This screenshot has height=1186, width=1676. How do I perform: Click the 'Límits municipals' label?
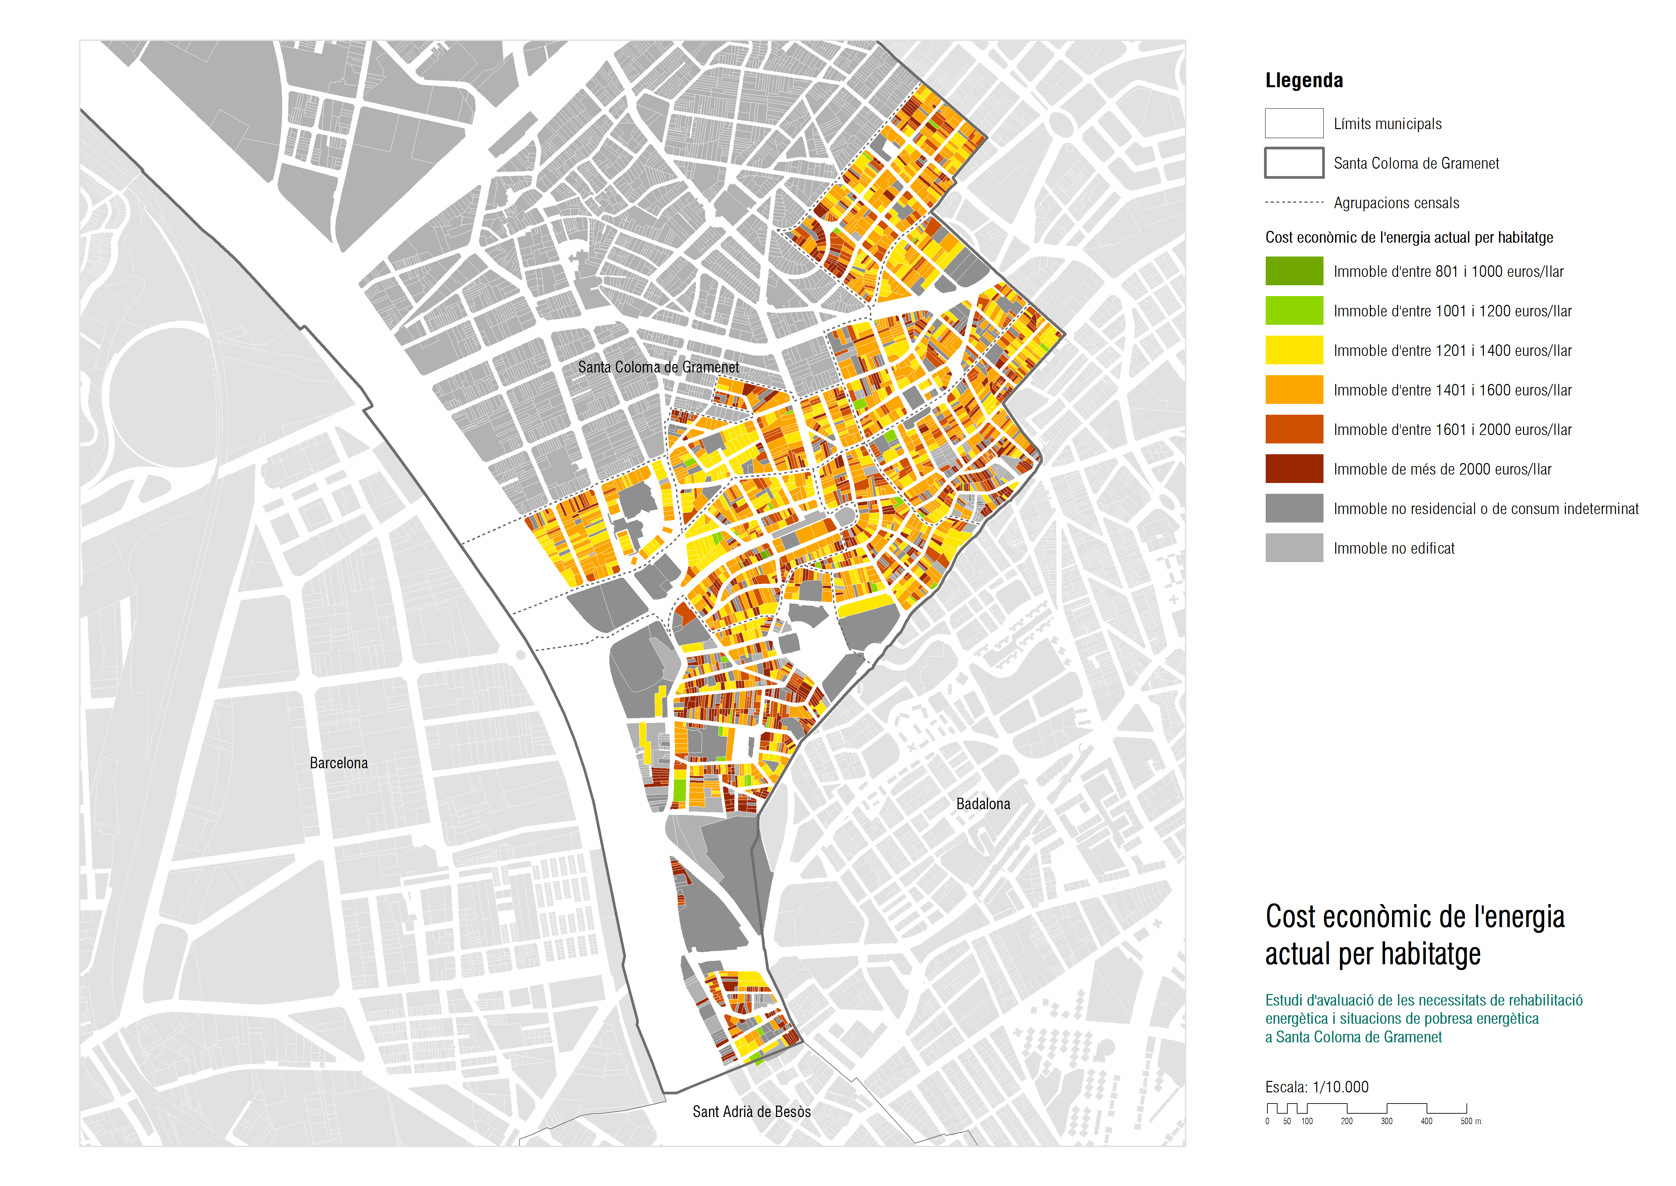click(x=1387, y=123)
